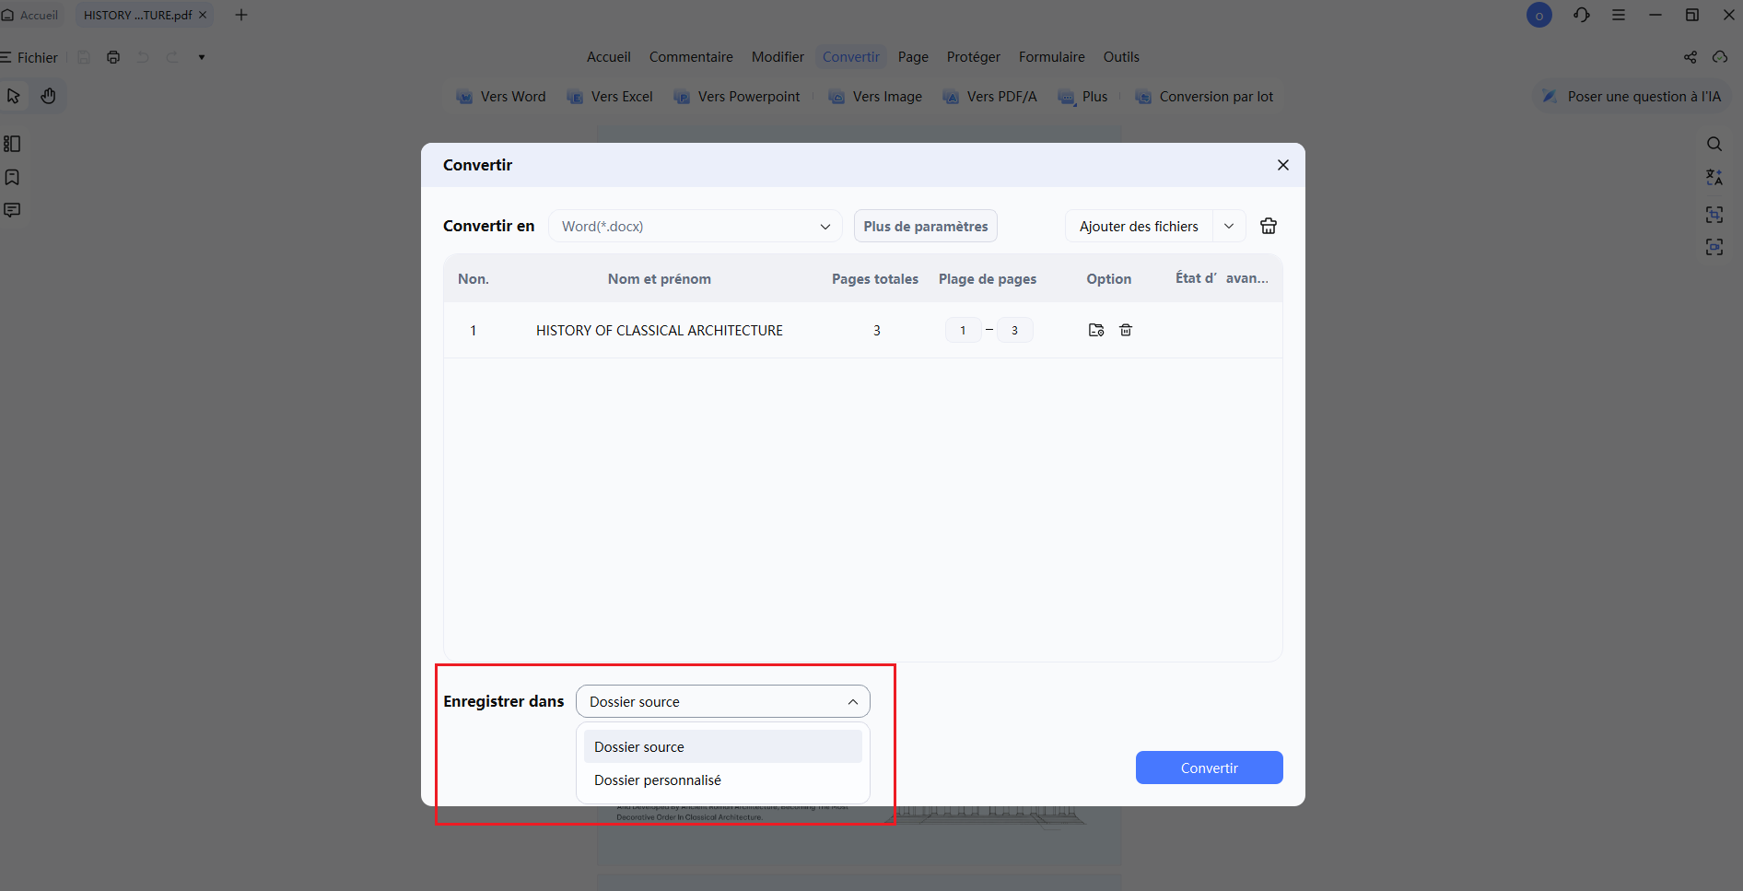Screen dimensions: 1743x891
Task: Select HISTORY OF CLASSICAL ARCHITECTURE file name
Action: coord(660,330)
